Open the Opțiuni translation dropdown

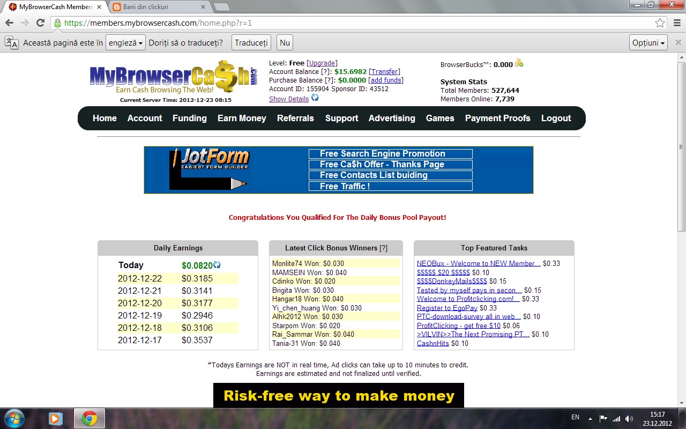pyautogui.click(x=647, y=42)
